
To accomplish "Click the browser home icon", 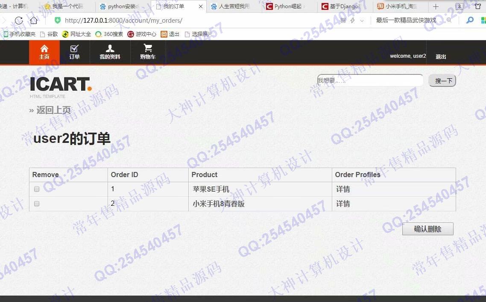I will pyautogui.click(x=33, y=21).
